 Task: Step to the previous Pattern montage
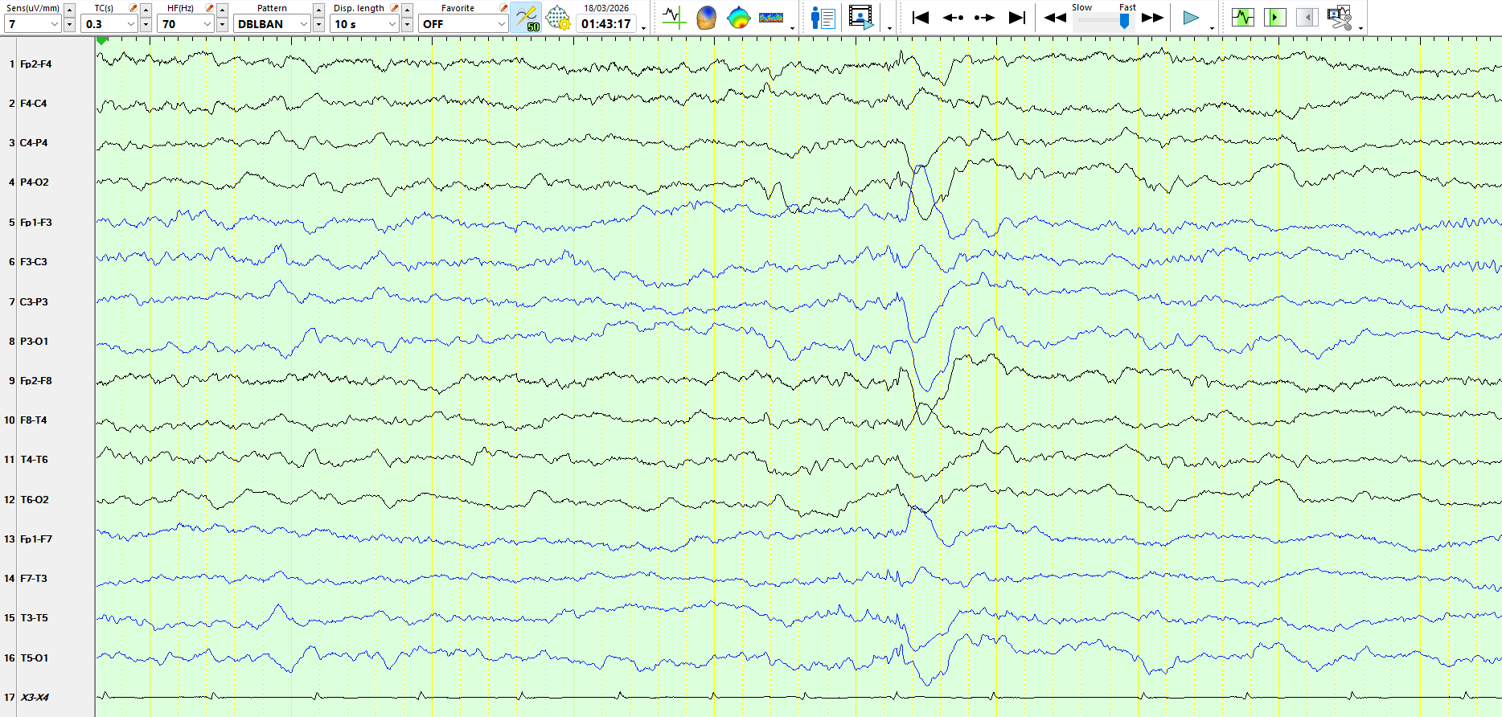[x=318, y=10]
